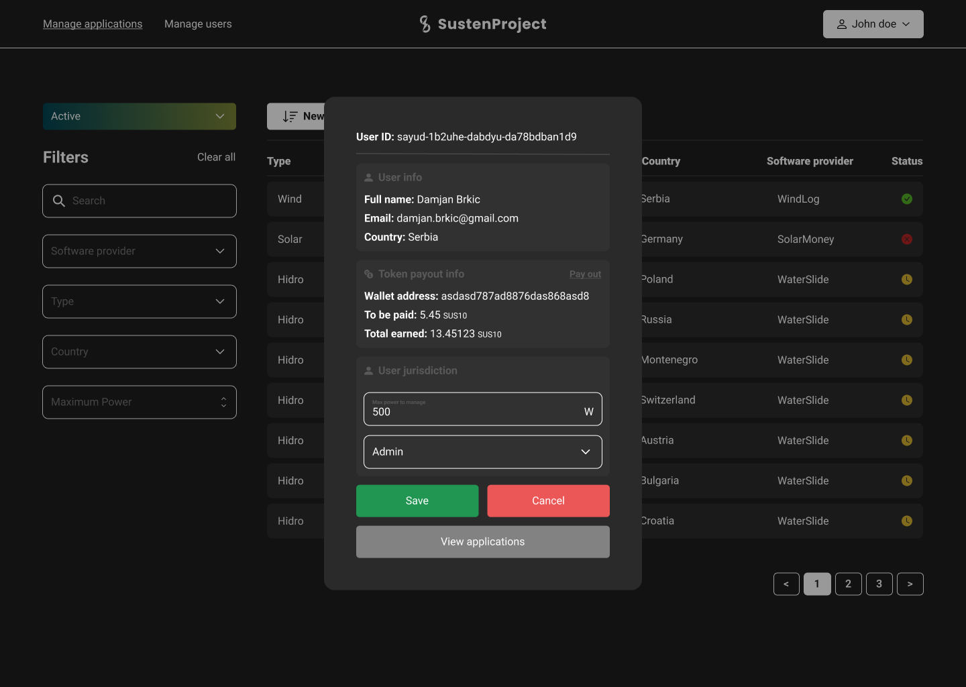Click the magnifier icon in Search field
The height and width of the screenshot is (687, 966).
click(x=59, y=201)
